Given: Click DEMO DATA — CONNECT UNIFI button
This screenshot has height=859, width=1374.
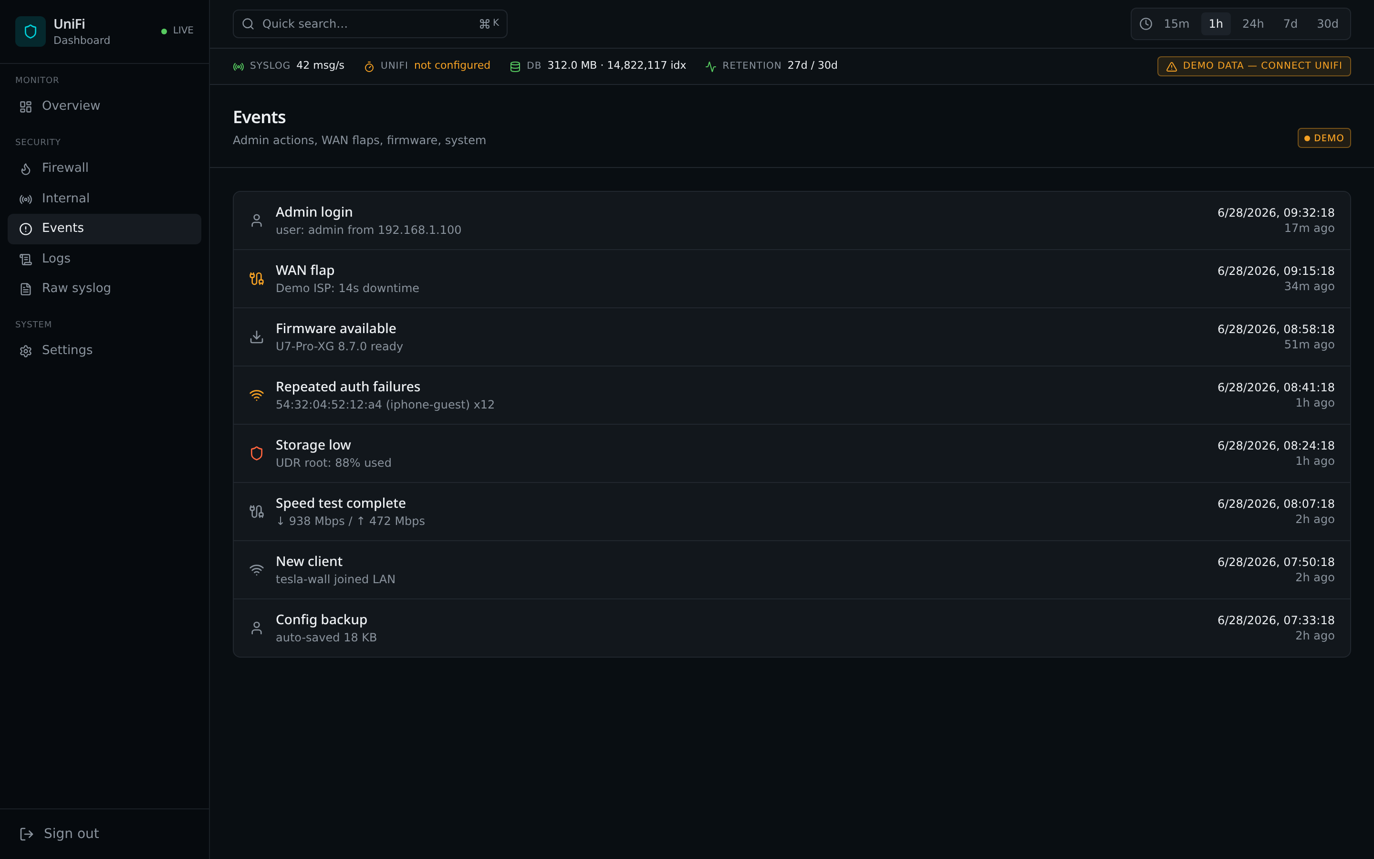Looking at the screenshot, I should point(1254,66).
